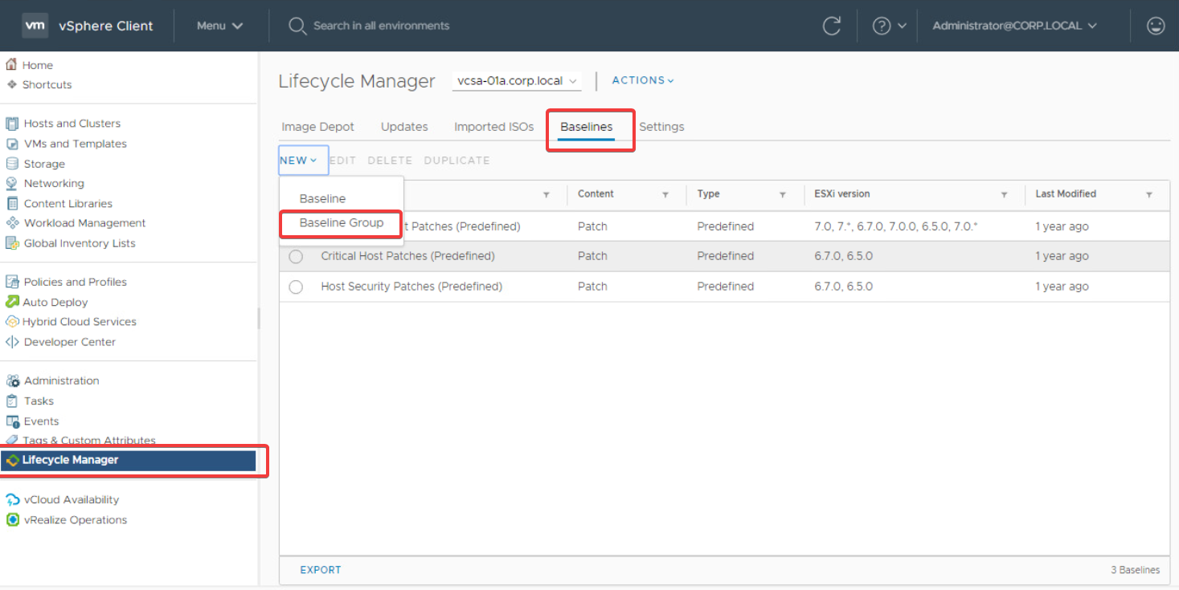Filter the ESXi version column
This screenshot has width=1179, height=590.
tap(1004, 195)
